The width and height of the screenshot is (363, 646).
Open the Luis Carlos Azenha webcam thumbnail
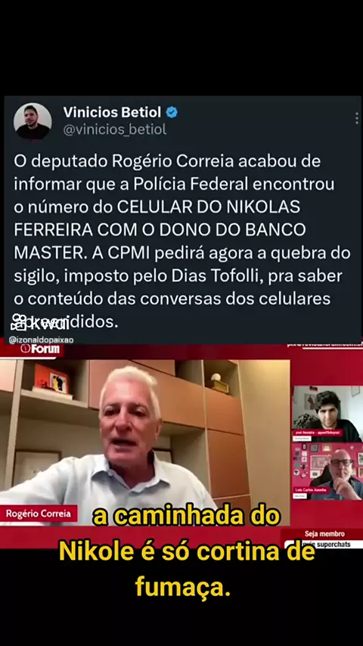327,471
